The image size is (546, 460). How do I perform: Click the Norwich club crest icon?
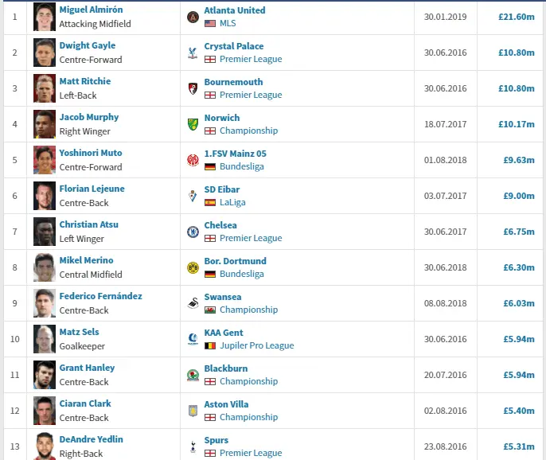tap(193, 124)
